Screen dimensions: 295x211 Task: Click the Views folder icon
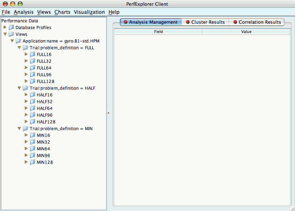11,34
